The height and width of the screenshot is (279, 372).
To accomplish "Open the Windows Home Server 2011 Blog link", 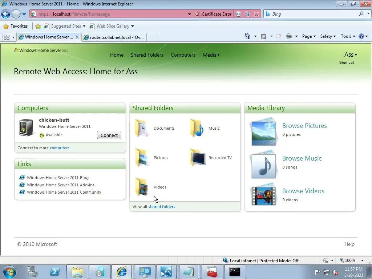I will 58,178.
